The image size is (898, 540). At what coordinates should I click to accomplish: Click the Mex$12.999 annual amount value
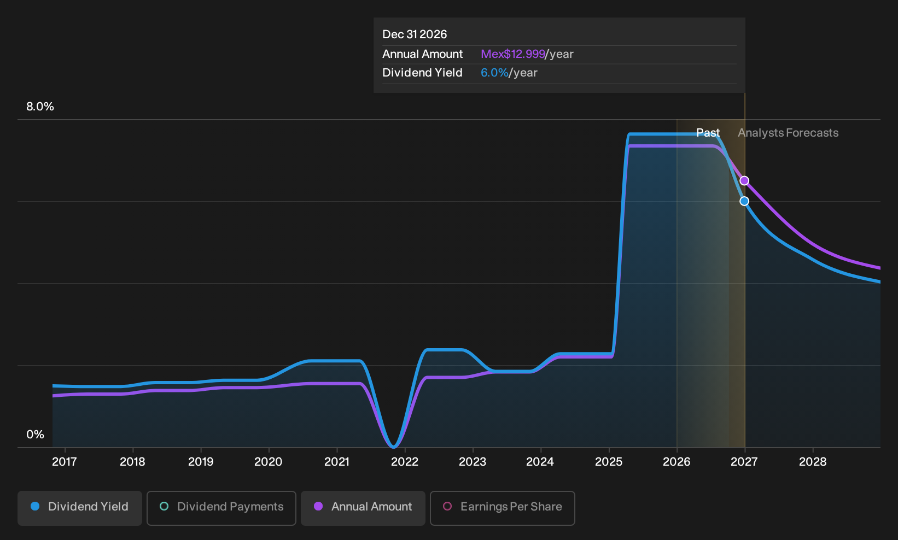point(513,54)
